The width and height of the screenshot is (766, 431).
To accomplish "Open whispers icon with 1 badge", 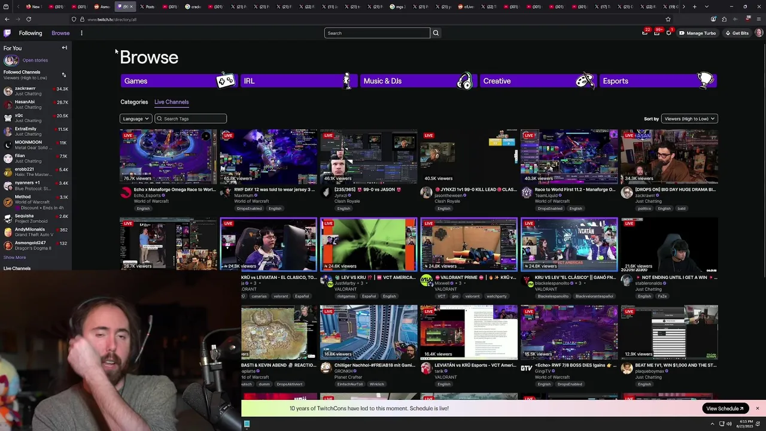I will pyautogui.click(x=669, y=33).
